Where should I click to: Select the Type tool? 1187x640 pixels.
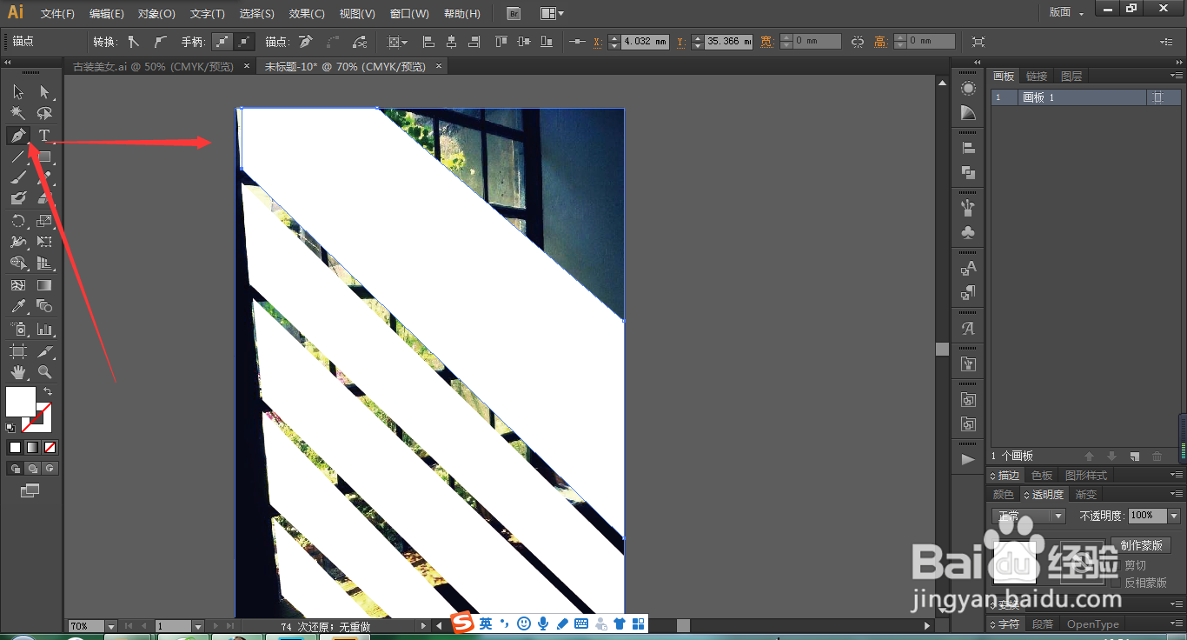coord(44,135)
